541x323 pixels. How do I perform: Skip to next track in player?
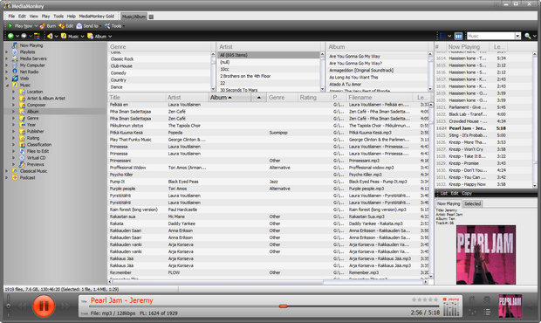pos(65,306)
